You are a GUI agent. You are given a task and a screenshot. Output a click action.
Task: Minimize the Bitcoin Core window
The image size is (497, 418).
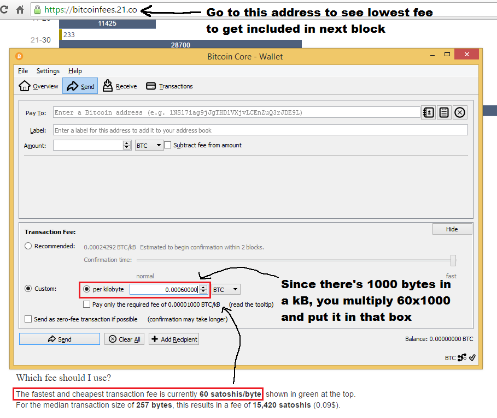click(x=432, y=55)
